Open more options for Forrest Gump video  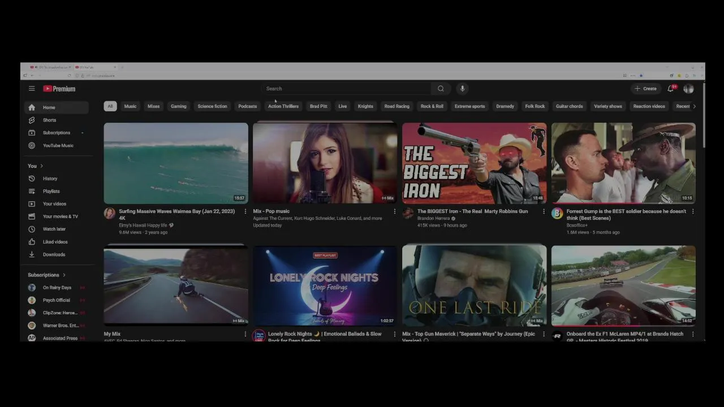coord(693,211)
